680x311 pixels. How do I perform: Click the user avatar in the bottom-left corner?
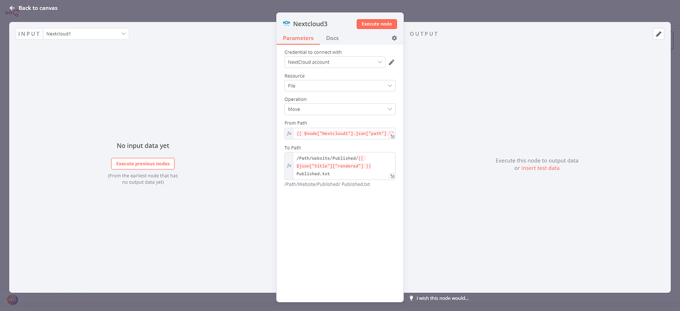click(13, 299)
